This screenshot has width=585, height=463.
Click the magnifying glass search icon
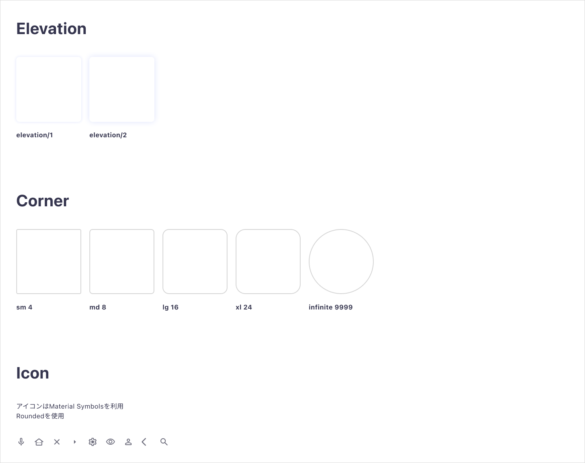coord(164,442)
